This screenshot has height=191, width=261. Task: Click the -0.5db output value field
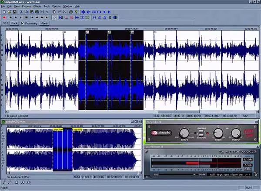(x=248, y=165)
